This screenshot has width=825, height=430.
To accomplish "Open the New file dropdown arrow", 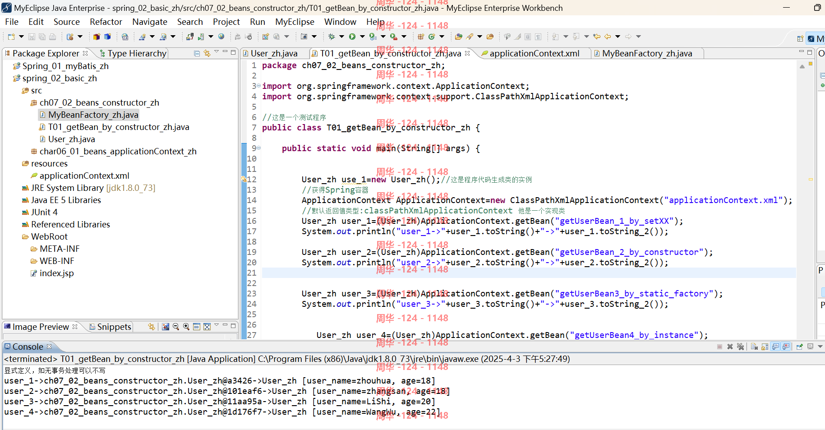I will click(x=21, y=37).
